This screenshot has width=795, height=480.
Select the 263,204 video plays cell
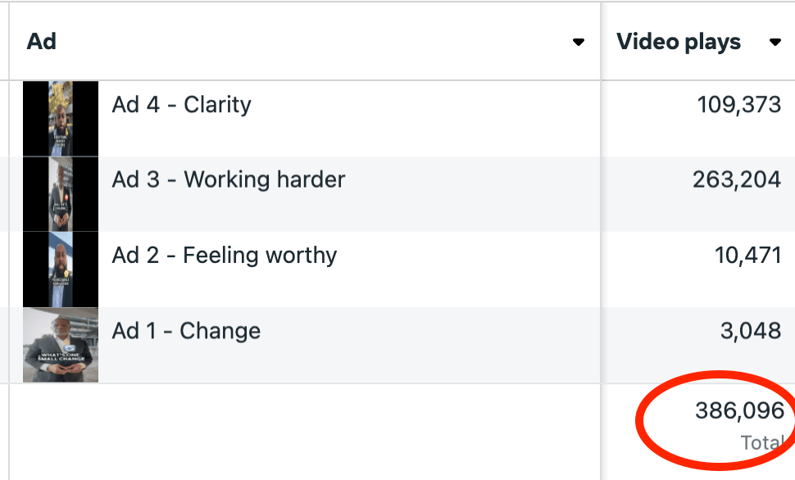coord(736,180)
